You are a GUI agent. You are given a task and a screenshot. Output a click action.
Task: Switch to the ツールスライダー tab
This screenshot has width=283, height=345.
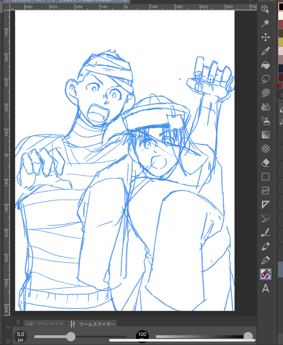pos(92,324)
